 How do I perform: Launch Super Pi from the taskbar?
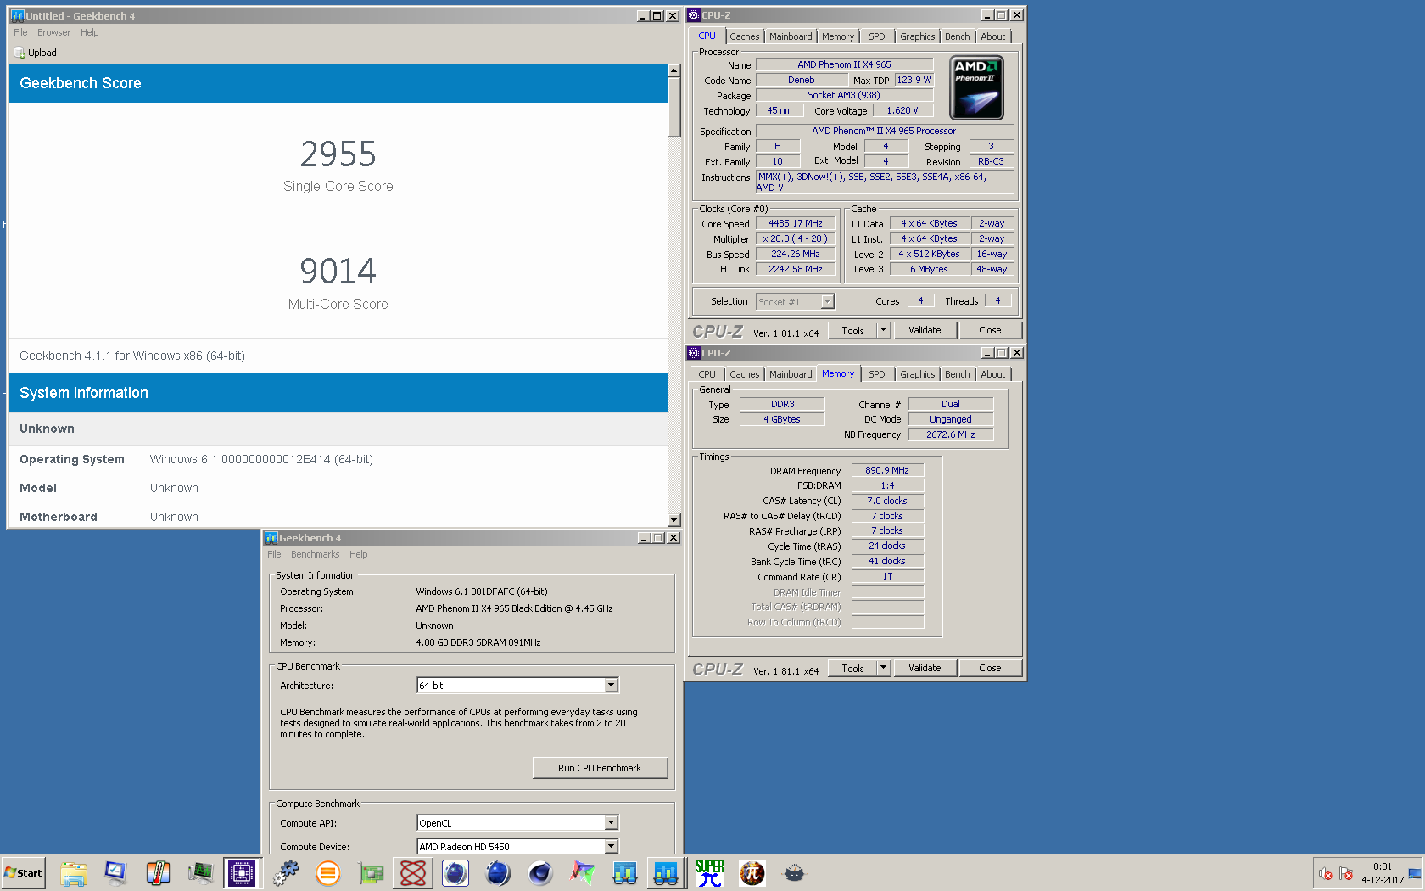(x=710, y=873)
